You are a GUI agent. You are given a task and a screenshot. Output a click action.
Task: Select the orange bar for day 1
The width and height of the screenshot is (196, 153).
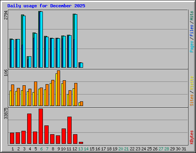click(13, 95)
